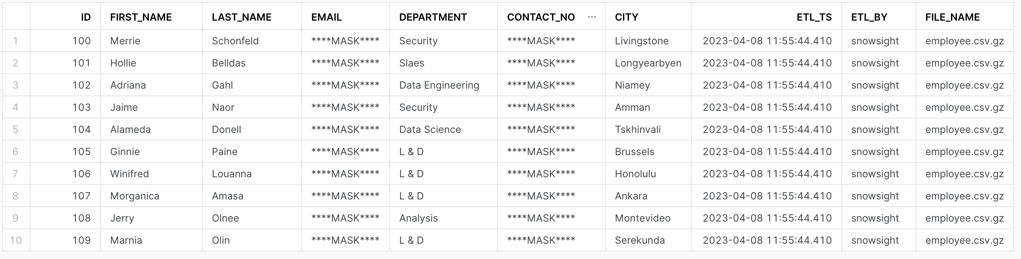Select the masked EMAIL value for Hollie
This screenshot has height=259, width=1021.
(345, 63)
